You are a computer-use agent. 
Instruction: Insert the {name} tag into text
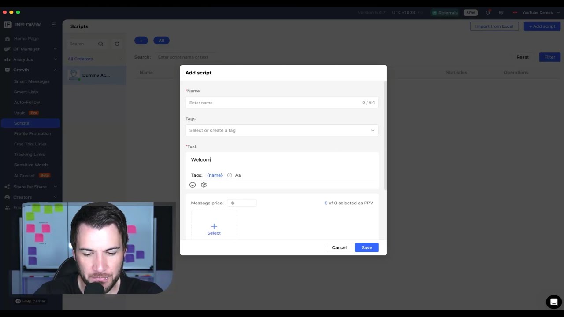coord(215,175)
